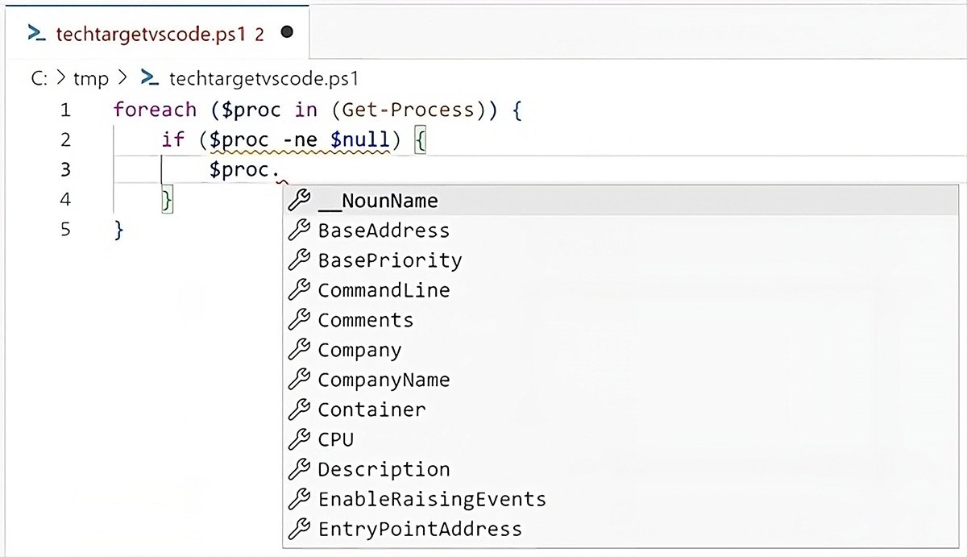
Task: Expand the tmp folder breadcrumb
Action: (x=90, y=78)
